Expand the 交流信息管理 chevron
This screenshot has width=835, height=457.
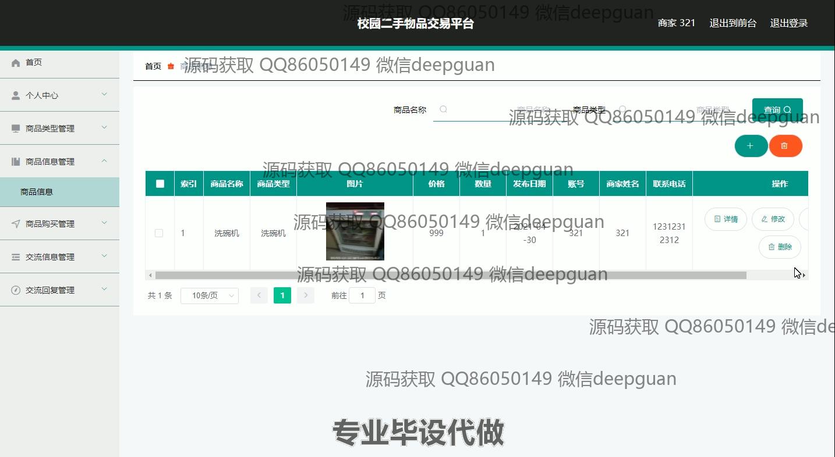point(104,256)
